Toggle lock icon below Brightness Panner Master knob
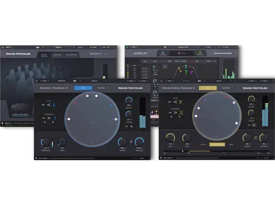 pyautogui.click(x=254, y=125)
